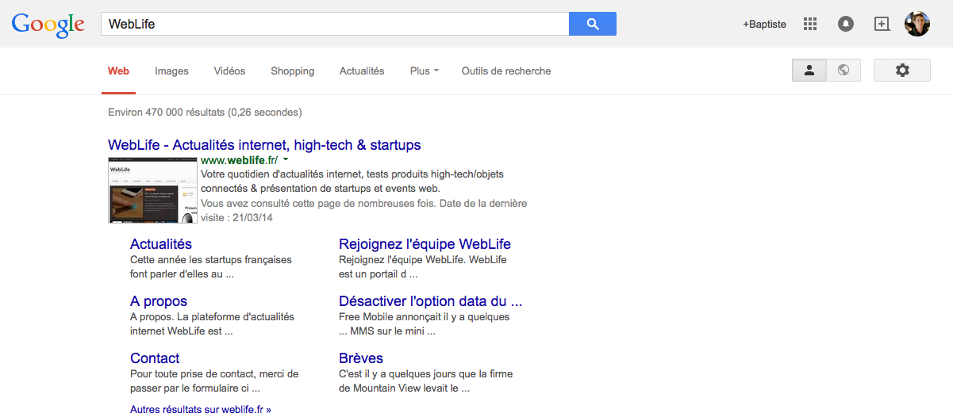Open the Brèves sitelink
Viewport: 953px width, 417px height.
(x=361, y=358)
